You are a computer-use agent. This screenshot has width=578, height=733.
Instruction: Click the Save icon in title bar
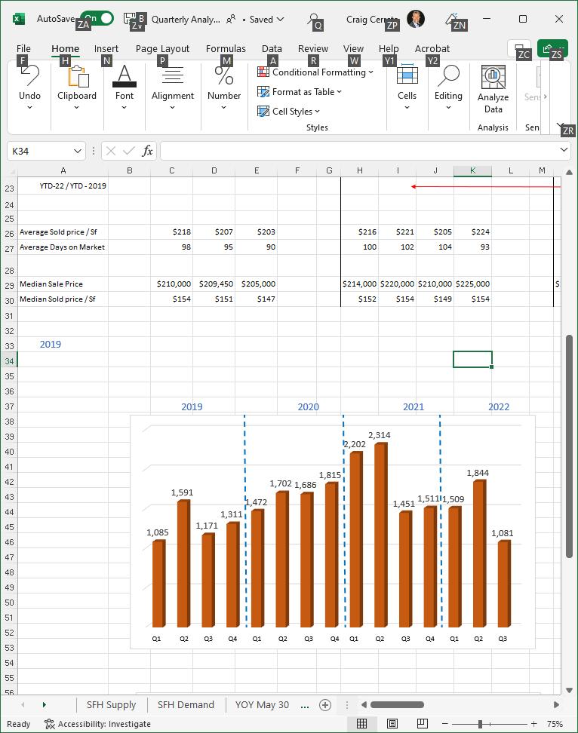(130, 19)
